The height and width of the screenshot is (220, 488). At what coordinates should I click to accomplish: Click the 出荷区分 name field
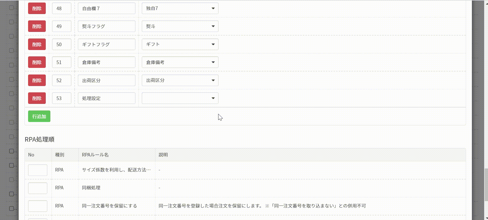107,80
